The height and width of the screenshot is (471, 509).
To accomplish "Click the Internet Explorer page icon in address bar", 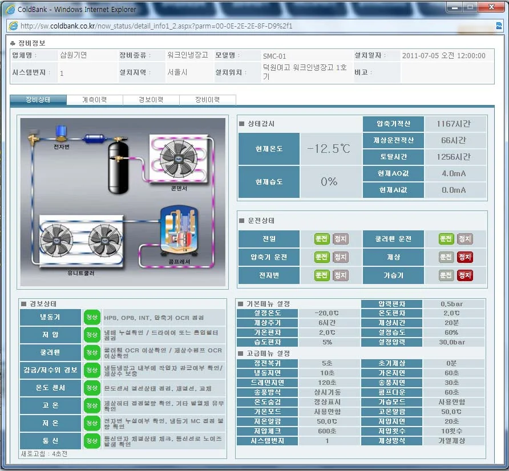I will click(x=13, y=26).
